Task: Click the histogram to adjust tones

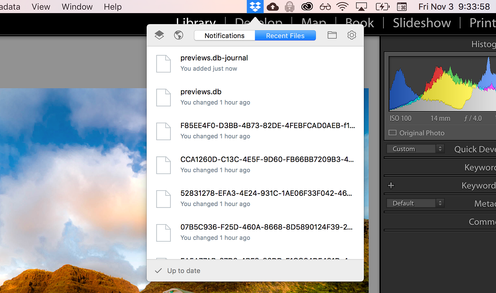Action: [x=443, y=83]
